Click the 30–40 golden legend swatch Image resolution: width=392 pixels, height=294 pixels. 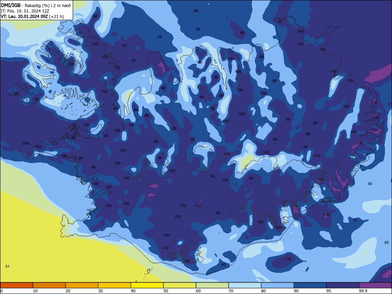(x=114, y=285)
